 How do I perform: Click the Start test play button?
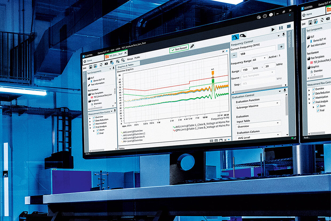pos(273,29)
